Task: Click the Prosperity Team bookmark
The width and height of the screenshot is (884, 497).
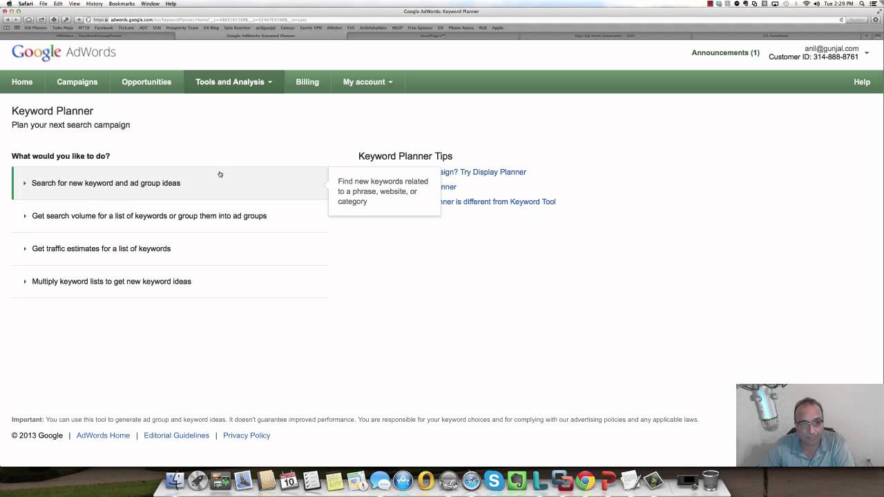Action: coord(182,28)
